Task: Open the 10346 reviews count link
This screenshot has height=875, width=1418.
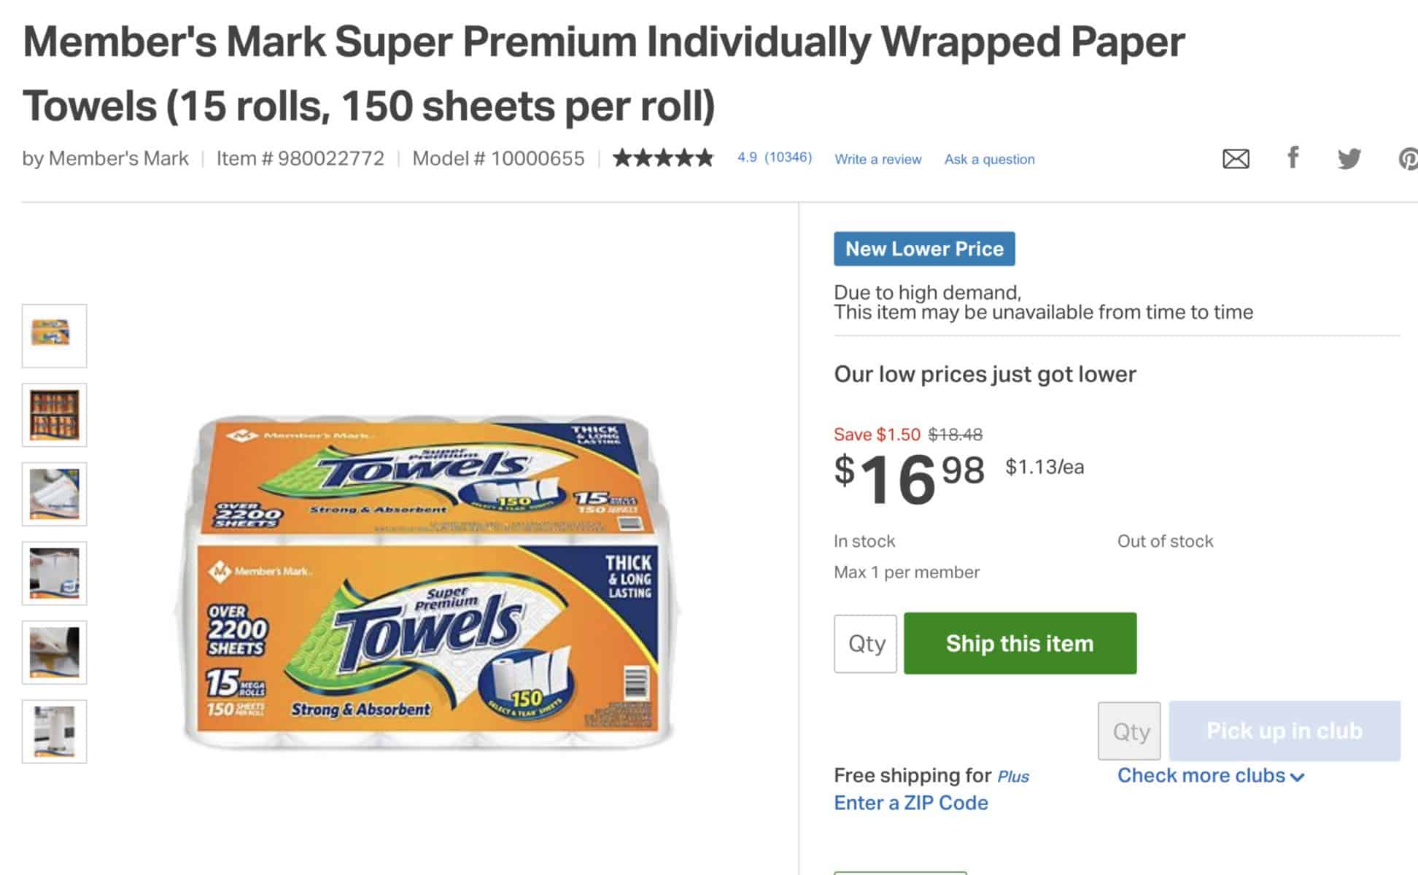Action: coord(788,157)
